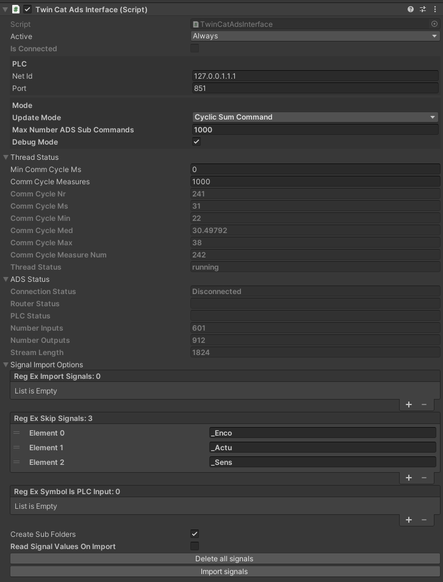Image resolution: width=443 pixels, height=582 pixels.
Task: Collapse the ADS Status foldout
Action: pyautogui.click(x=6, y=279)
